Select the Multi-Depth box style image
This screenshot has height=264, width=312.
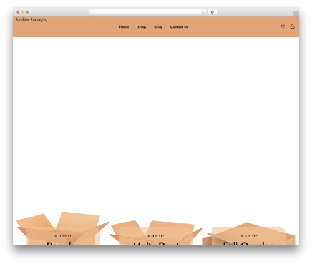coord(156,233)
